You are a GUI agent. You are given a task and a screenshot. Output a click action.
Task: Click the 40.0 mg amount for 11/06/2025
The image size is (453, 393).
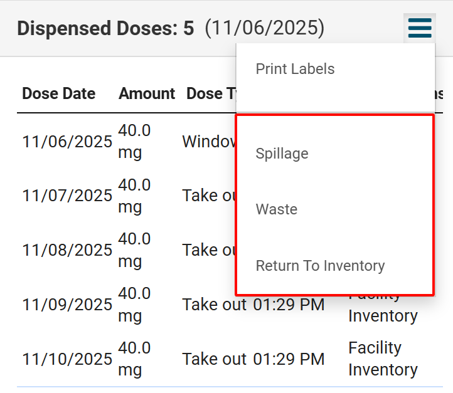(134, 142)
